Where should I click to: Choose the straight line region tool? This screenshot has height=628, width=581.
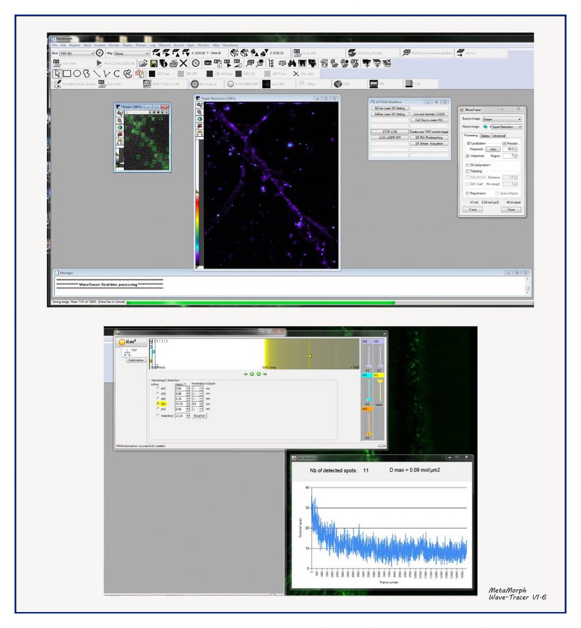[96, 74]
